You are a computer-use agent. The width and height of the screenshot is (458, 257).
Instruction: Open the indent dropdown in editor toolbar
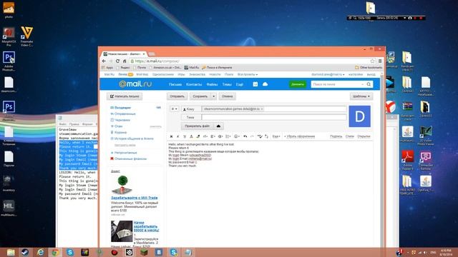pos(220,136)
